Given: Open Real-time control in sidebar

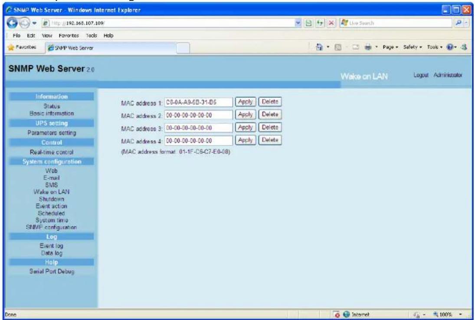Looking at the screenshot, I should pos(52,152).
